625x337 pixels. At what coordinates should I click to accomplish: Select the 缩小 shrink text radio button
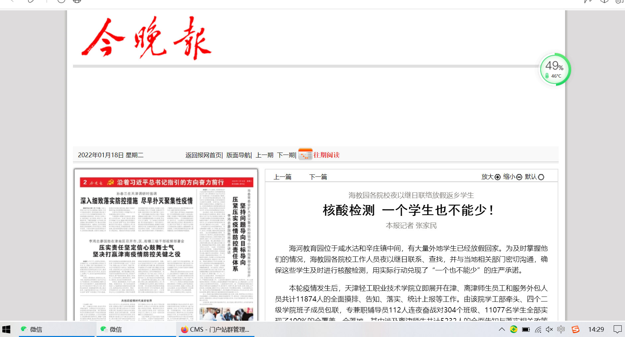pos(519,177)
